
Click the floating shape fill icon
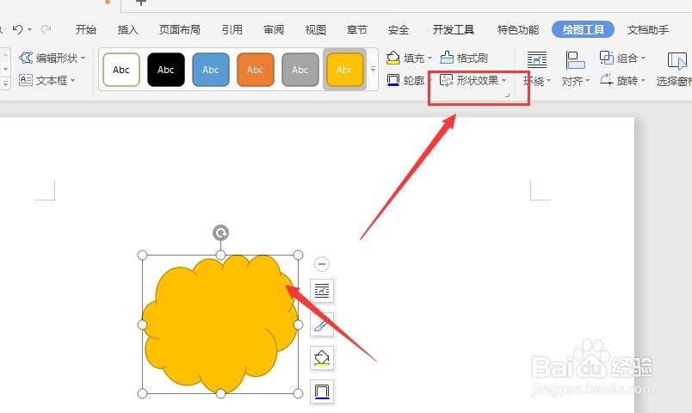(x=322, y=358)
